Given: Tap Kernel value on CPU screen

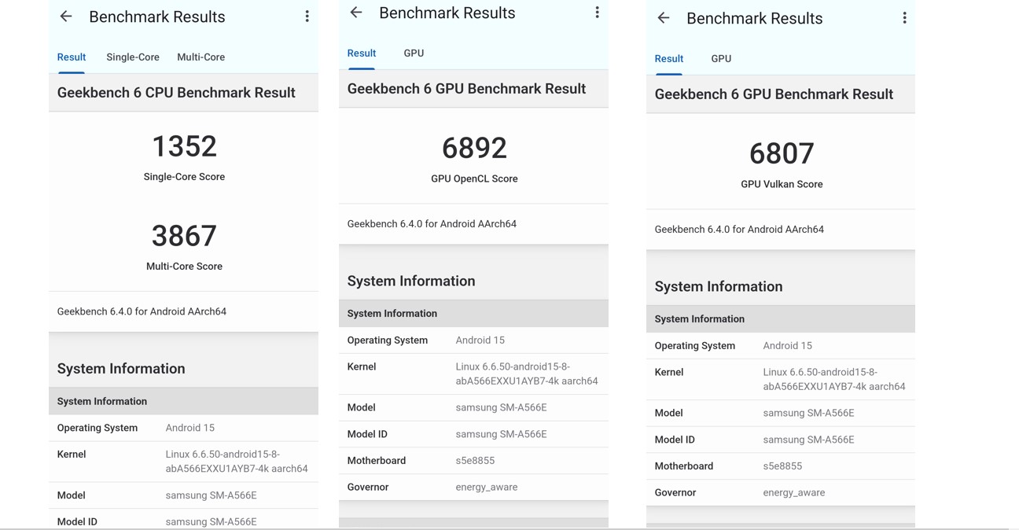Looking at the screenshot, I should coord(237,462).
